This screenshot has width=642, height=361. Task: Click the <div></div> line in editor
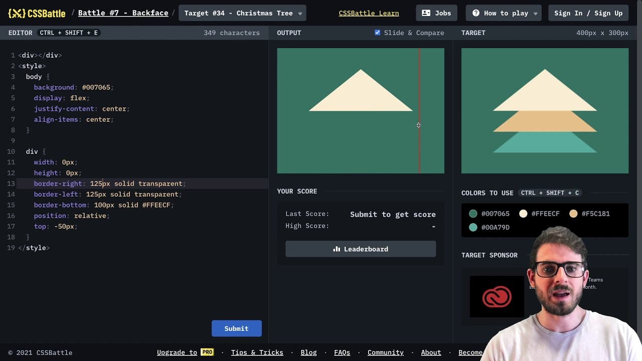(40, 55)
